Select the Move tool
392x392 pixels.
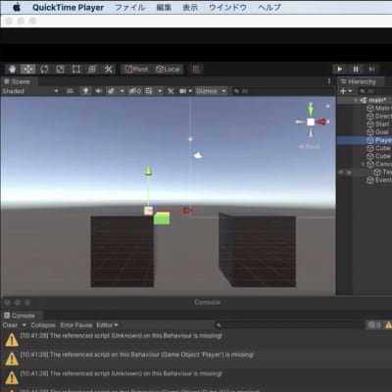pyautogui.click(x=28, y=70)
